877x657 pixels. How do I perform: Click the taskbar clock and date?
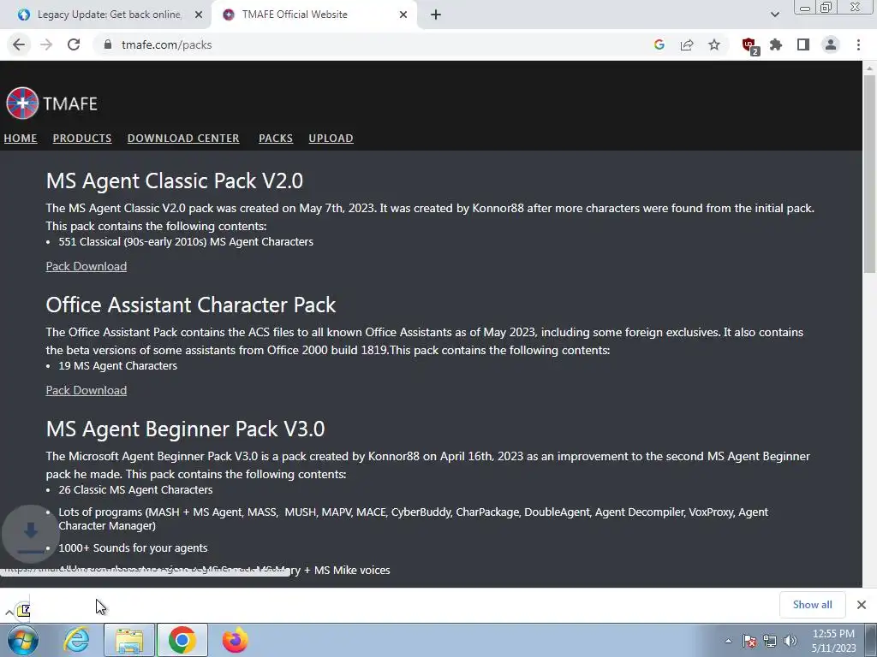pos(833,641)
